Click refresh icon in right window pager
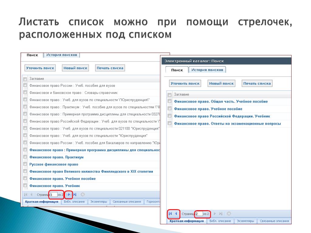Screen dimensions: 311x233 click(229, 214)
